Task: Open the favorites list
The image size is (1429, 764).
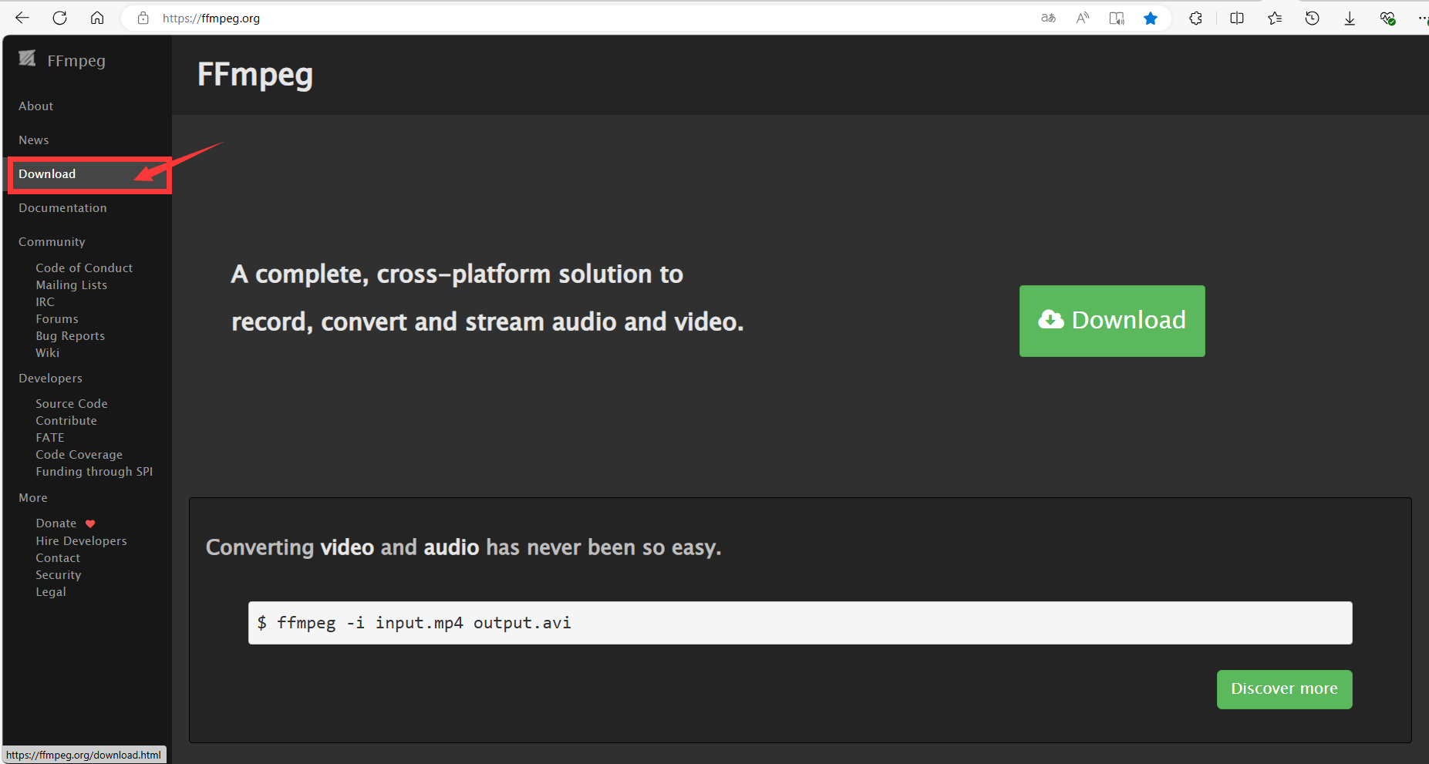Action: 1275,18
